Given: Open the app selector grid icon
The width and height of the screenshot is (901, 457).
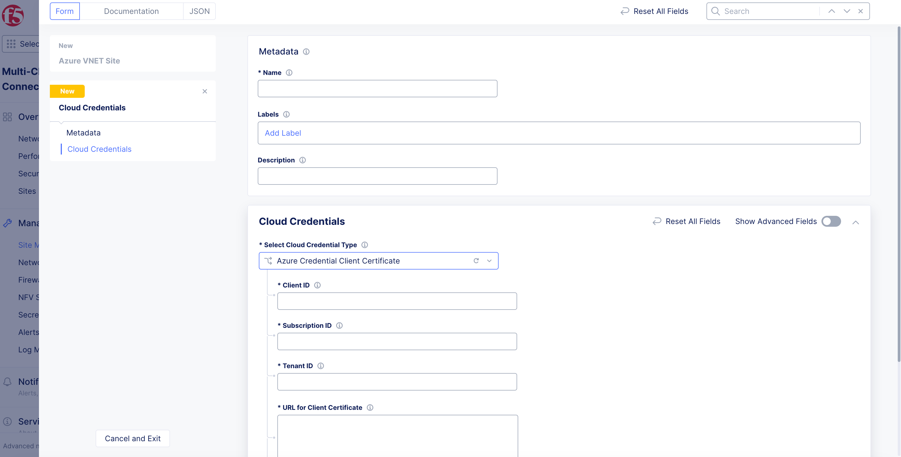Looking at the screenshot, I should click(11, 44).
